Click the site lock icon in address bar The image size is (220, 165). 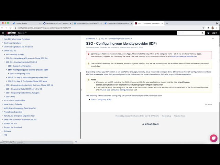point(15,28)
